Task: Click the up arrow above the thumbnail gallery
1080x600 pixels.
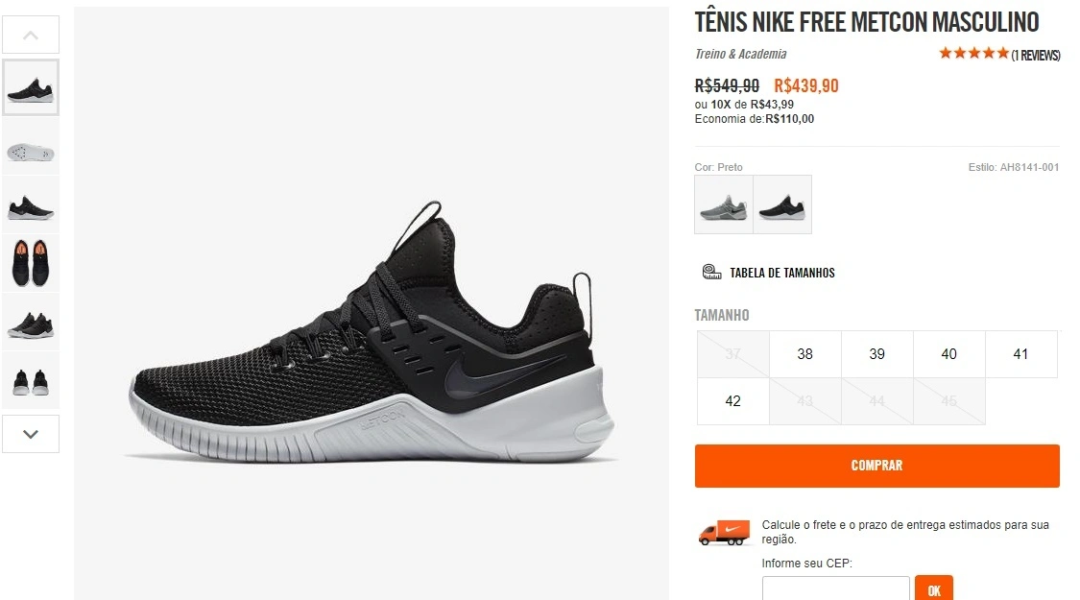Action: pyautogui.click(x=31, y=34)
